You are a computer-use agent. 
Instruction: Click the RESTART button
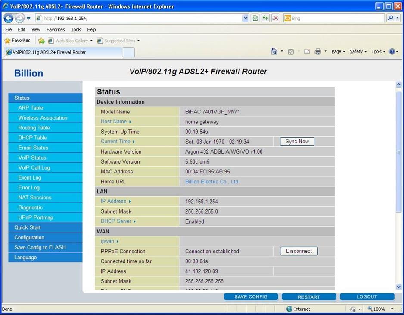coord(309,297)
